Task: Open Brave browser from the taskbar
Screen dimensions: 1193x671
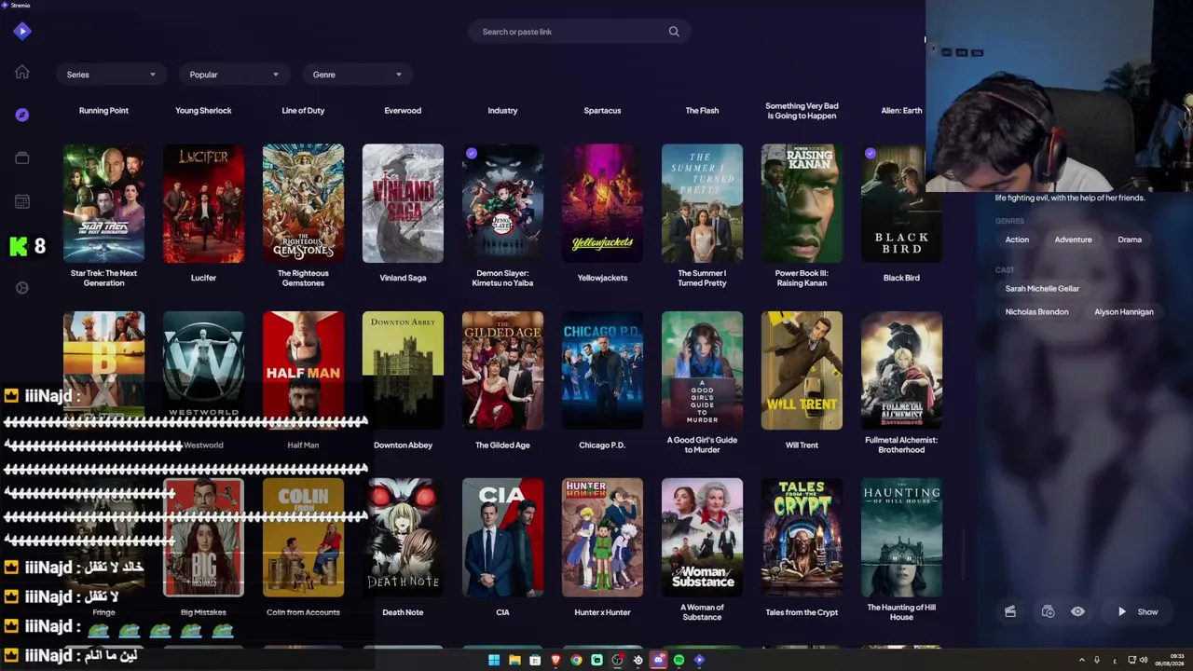Action: [555, 660]
